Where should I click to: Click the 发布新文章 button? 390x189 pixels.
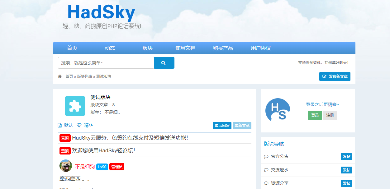[x=335, y=76]
